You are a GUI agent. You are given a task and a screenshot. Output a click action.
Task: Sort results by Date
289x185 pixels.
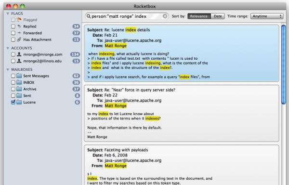pyautogui.click(x=218, y=16)
